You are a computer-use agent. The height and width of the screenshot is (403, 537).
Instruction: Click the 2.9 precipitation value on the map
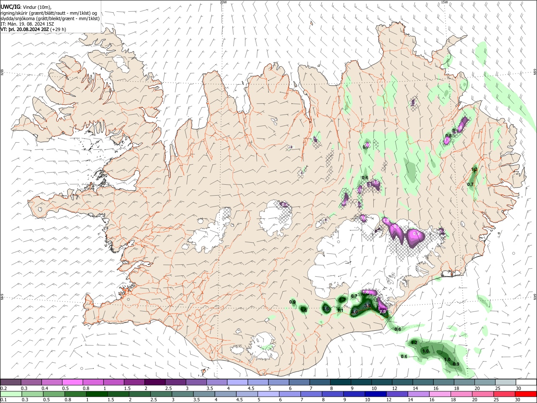[383, 311]
